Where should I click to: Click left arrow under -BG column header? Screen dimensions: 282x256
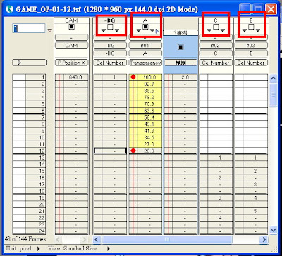click(104, 30)
